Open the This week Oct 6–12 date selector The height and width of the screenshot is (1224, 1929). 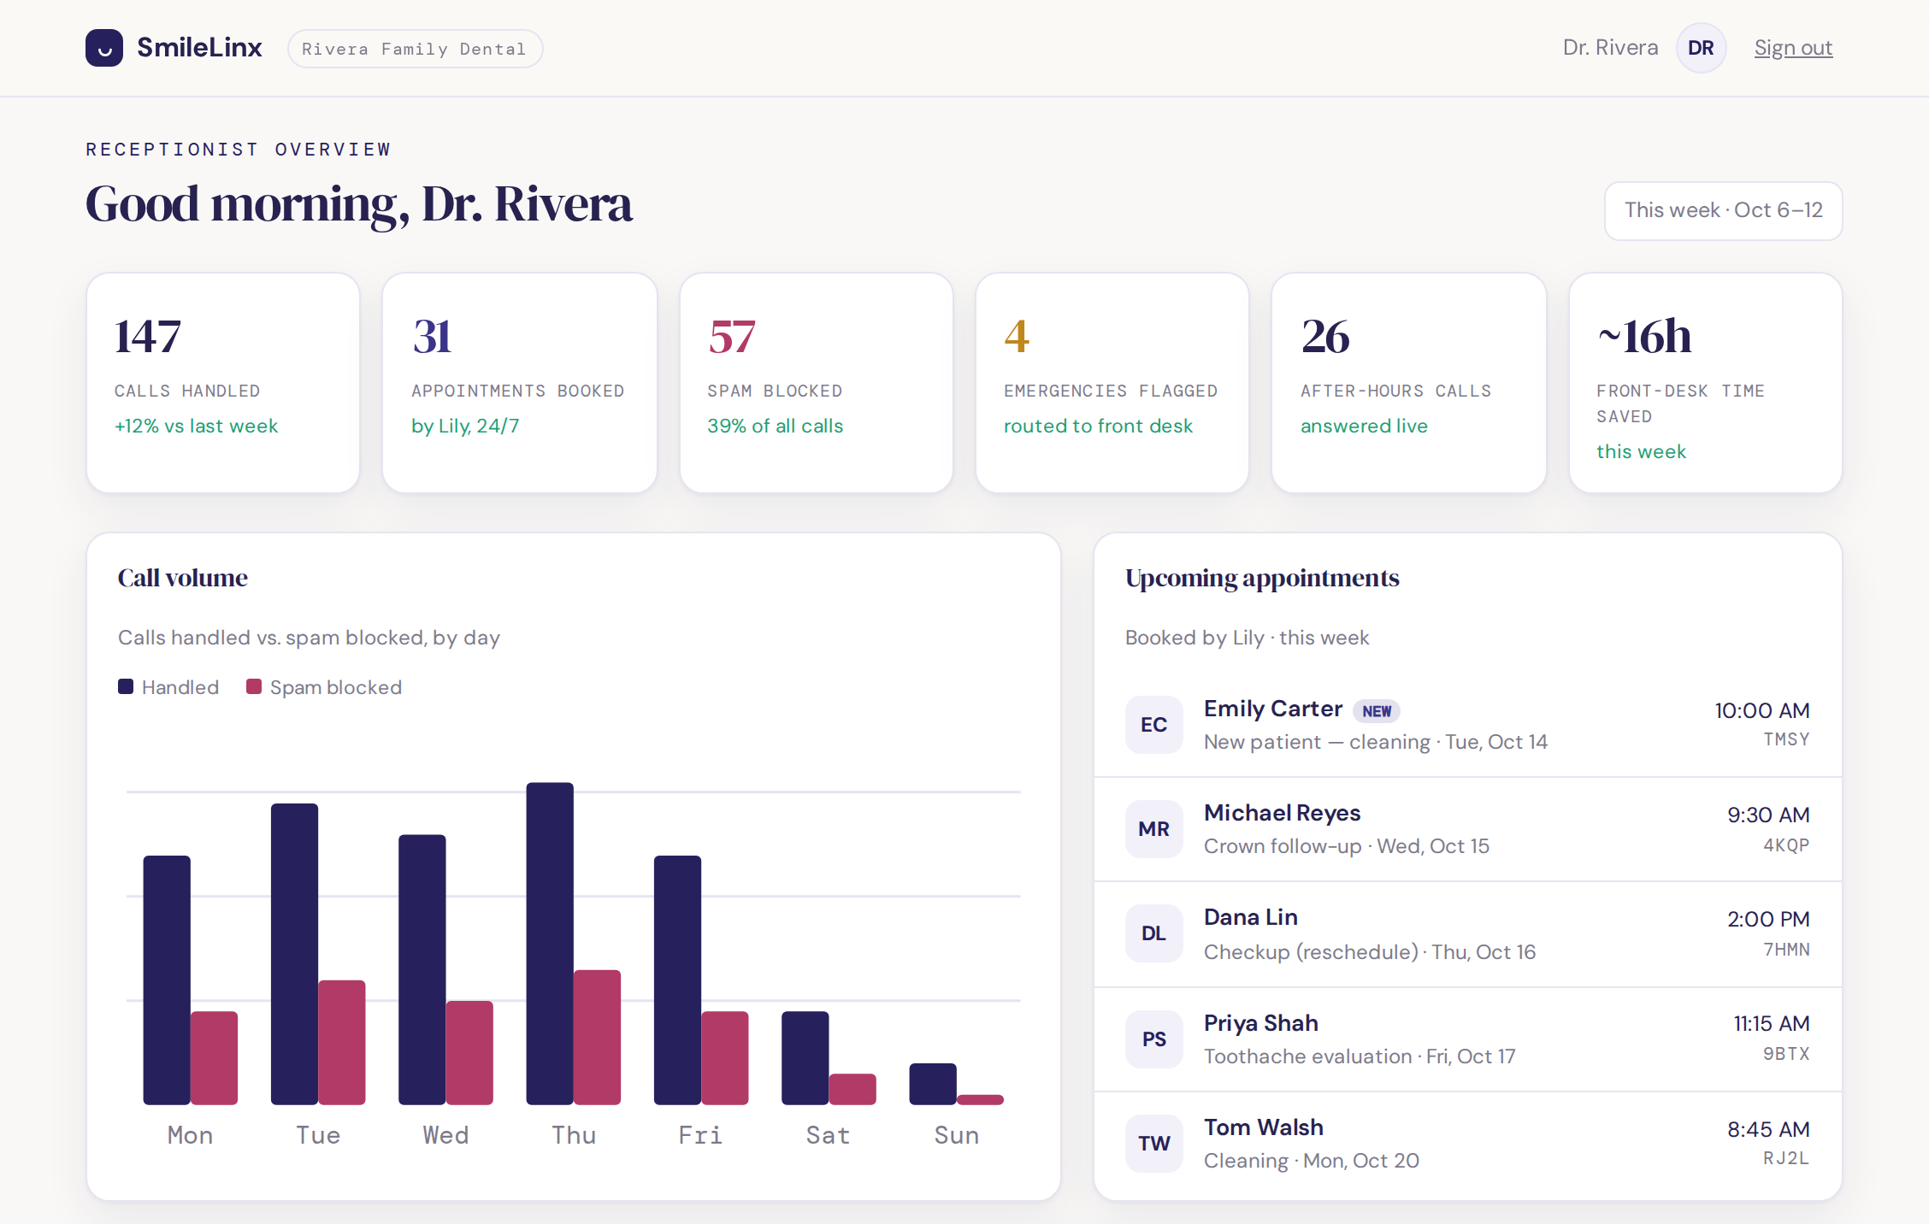1723,210
